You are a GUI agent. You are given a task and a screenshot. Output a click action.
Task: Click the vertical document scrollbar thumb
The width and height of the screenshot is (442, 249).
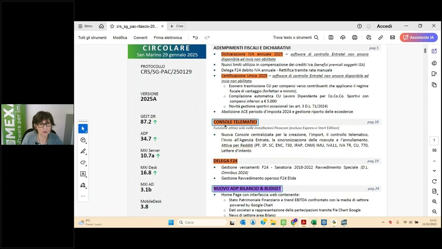tap(425, 51)
